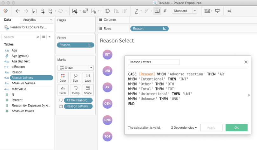Click the New Data Source icon
The height and width of the screenshot is (150, 257).
[x=42, y=11]
